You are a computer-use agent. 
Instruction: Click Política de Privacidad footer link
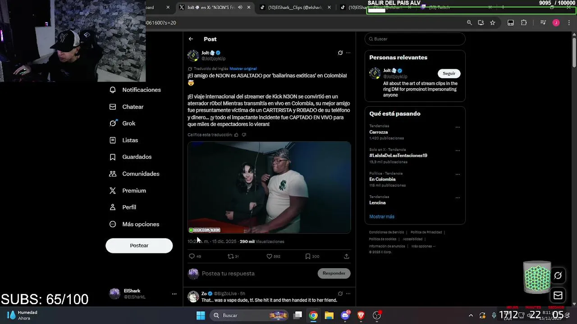[x=426, y=232]
